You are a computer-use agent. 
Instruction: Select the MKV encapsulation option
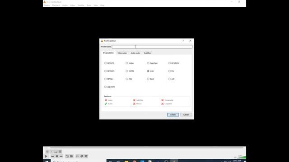coord(129,79)
